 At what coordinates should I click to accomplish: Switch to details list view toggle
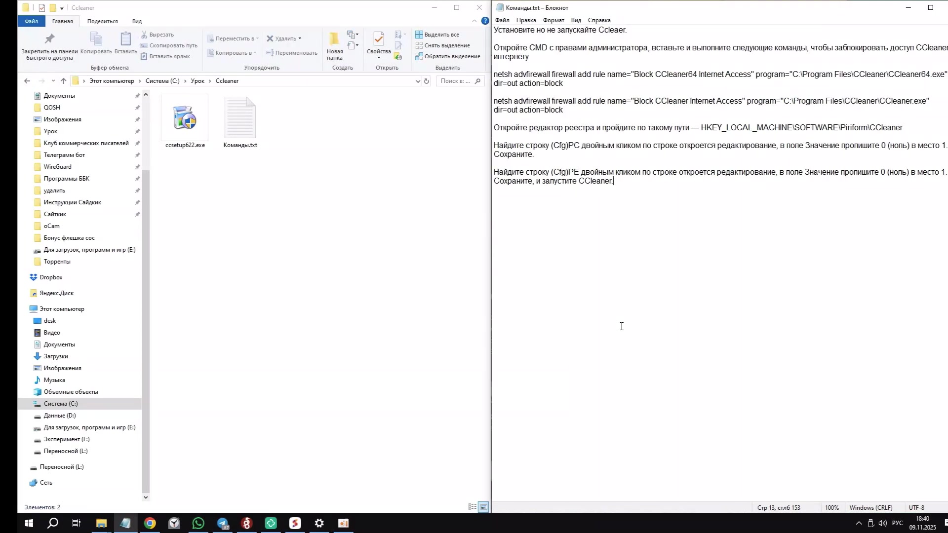[472, 507]
